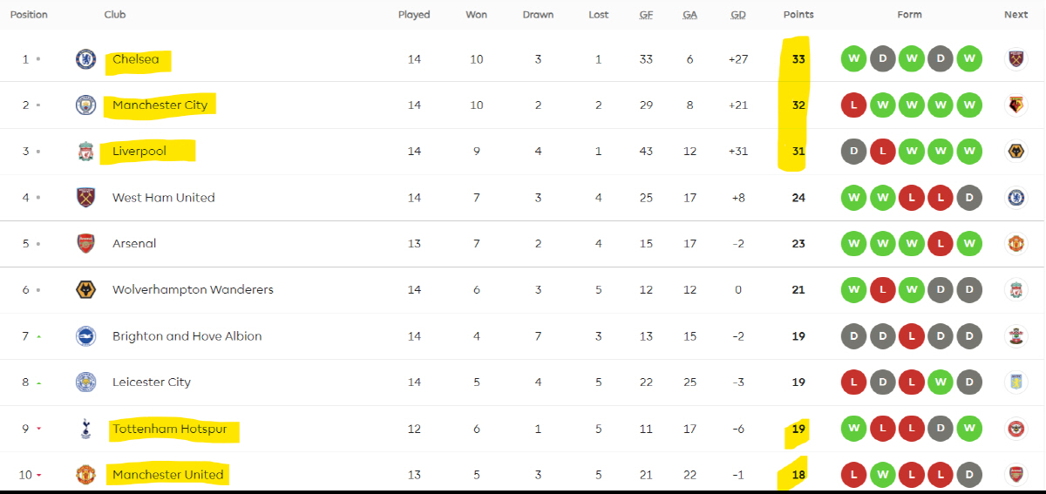Click Chelsea's most recent green W form circle
The width and height of the screenshot is (1046, 494).
pos(968,59)
